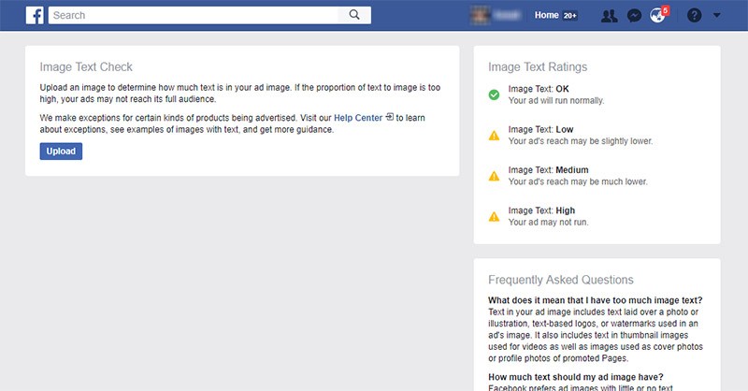
Task: Click the profile picture thumbnail
Action: [x=480, y=15]
